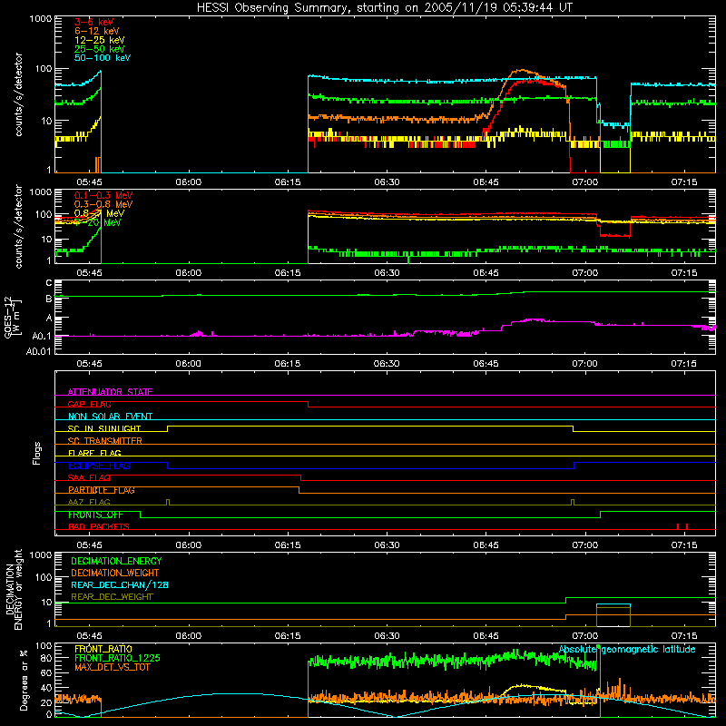This screenshot has height=726, width=726.
Task: Select the SC_IN_SUNLIGHT flag label
Action: [104, 428]
